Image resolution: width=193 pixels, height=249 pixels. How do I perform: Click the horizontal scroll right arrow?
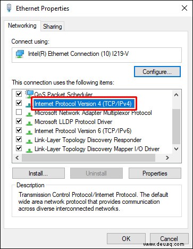tap(167, 157)
